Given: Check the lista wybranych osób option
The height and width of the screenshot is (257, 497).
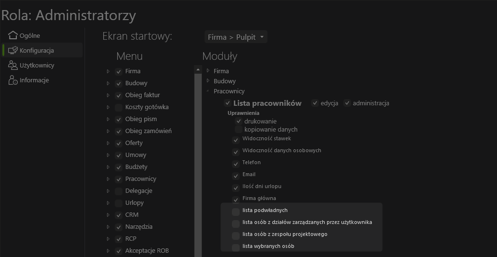Looking at the screenshot, I should point(235,248).
